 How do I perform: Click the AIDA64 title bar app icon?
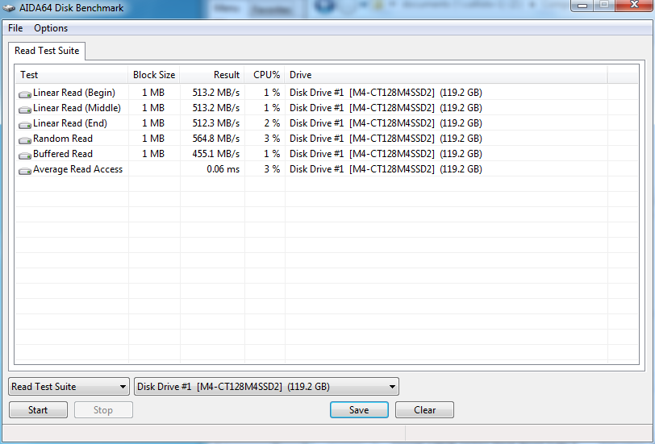pos(9,8)
